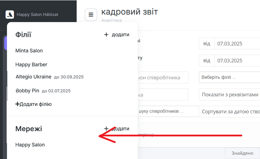Select the Happy Barber branch
Viewport: 260px width, 159px height.
[x=31, y=65]
